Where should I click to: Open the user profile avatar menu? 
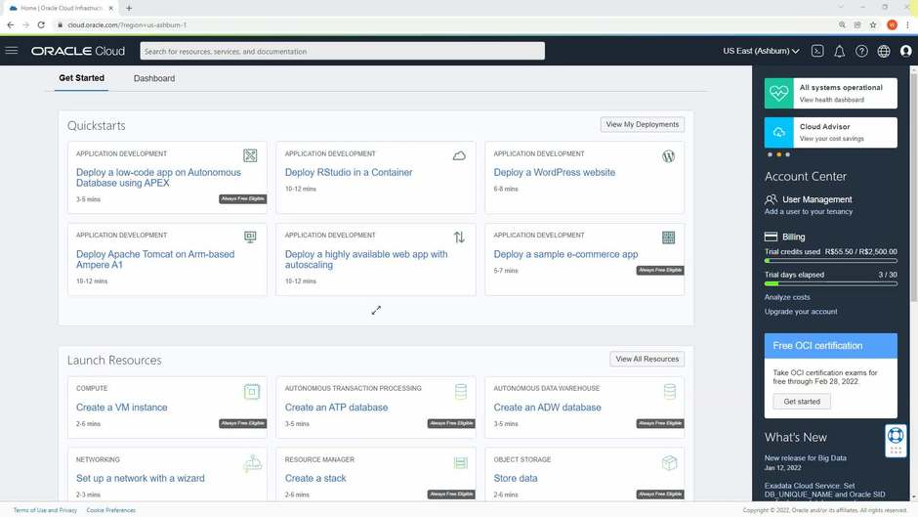tap(905, 51)
